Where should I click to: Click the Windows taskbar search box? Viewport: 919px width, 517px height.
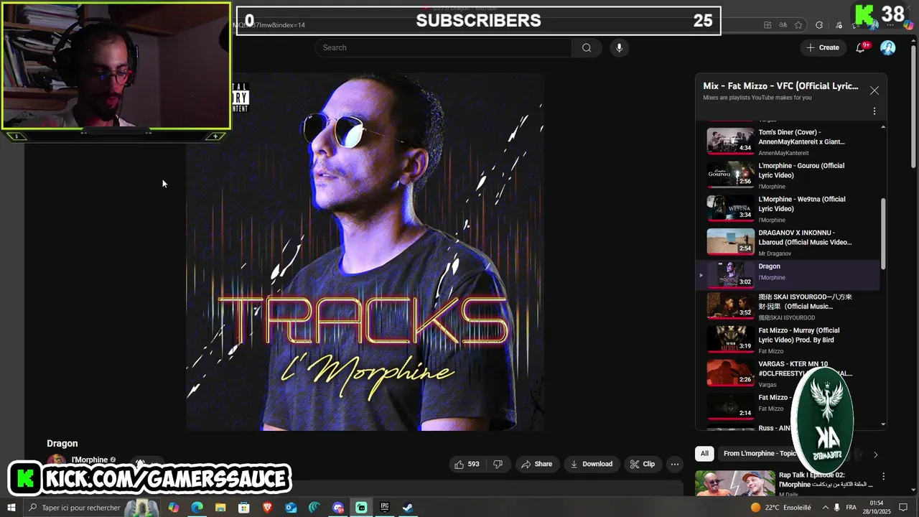pyautogui.click(x=93, y=508)
